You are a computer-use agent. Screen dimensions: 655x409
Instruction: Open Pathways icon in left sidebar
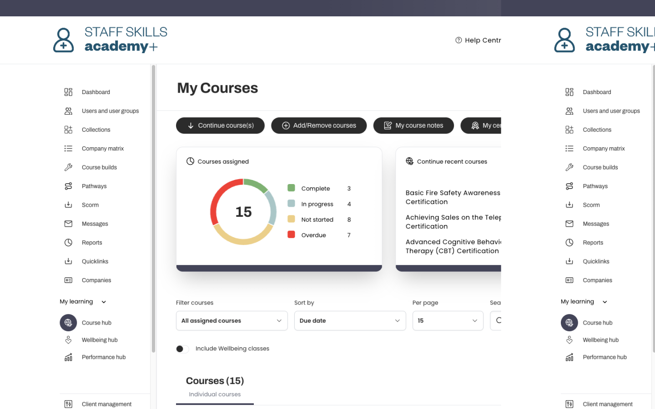(68, 186)
